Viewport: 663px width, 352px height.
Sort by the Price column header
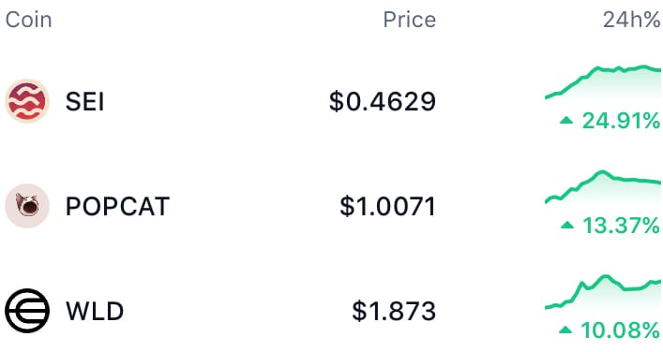pyautogui.click(x=409, y=20)
